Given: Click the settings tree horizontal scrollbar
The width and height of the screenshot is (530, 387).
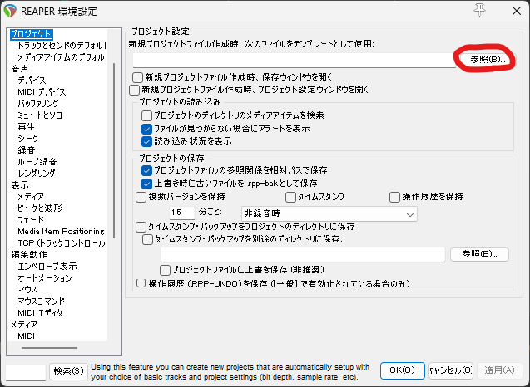Looking at the screenshot, I should click(49, 348).
